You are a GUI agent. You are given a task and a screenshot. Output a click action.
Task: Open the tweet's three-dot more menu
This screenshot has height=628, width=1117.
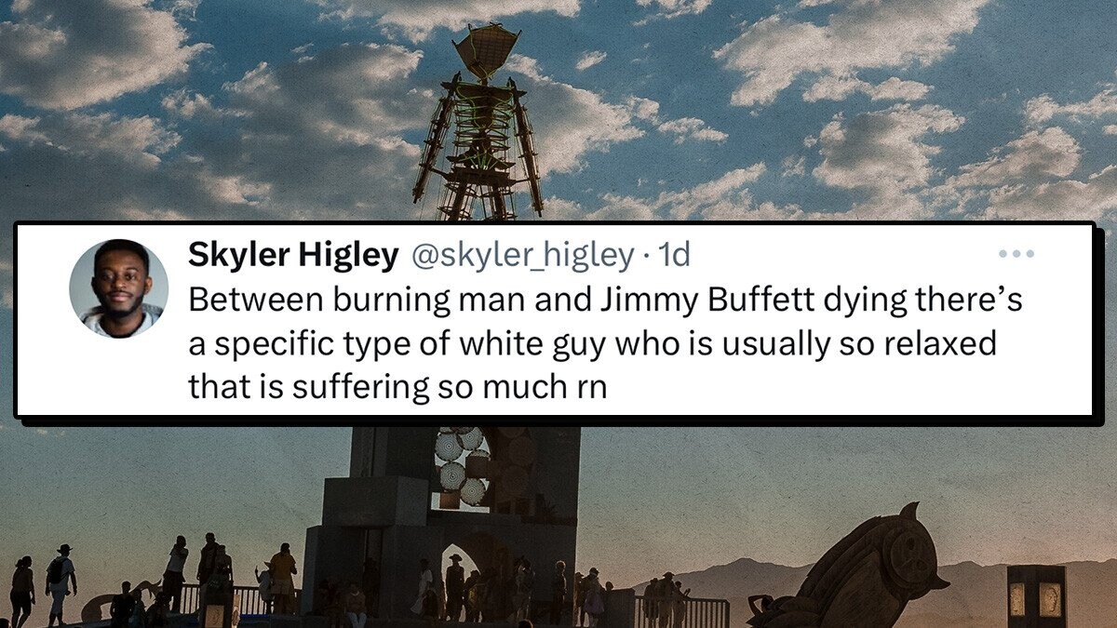[1016, 254]
